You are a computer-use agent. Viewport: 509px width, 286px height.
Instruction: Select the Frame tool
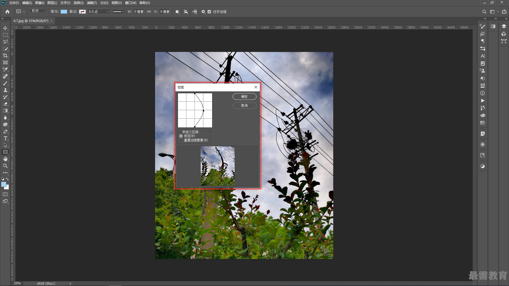click(5, 62)
